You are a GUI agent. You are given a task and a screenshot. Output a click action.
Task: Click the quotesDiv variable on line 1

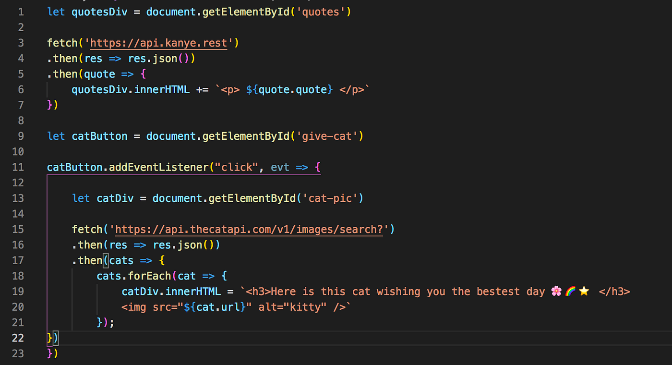(99, 12)
